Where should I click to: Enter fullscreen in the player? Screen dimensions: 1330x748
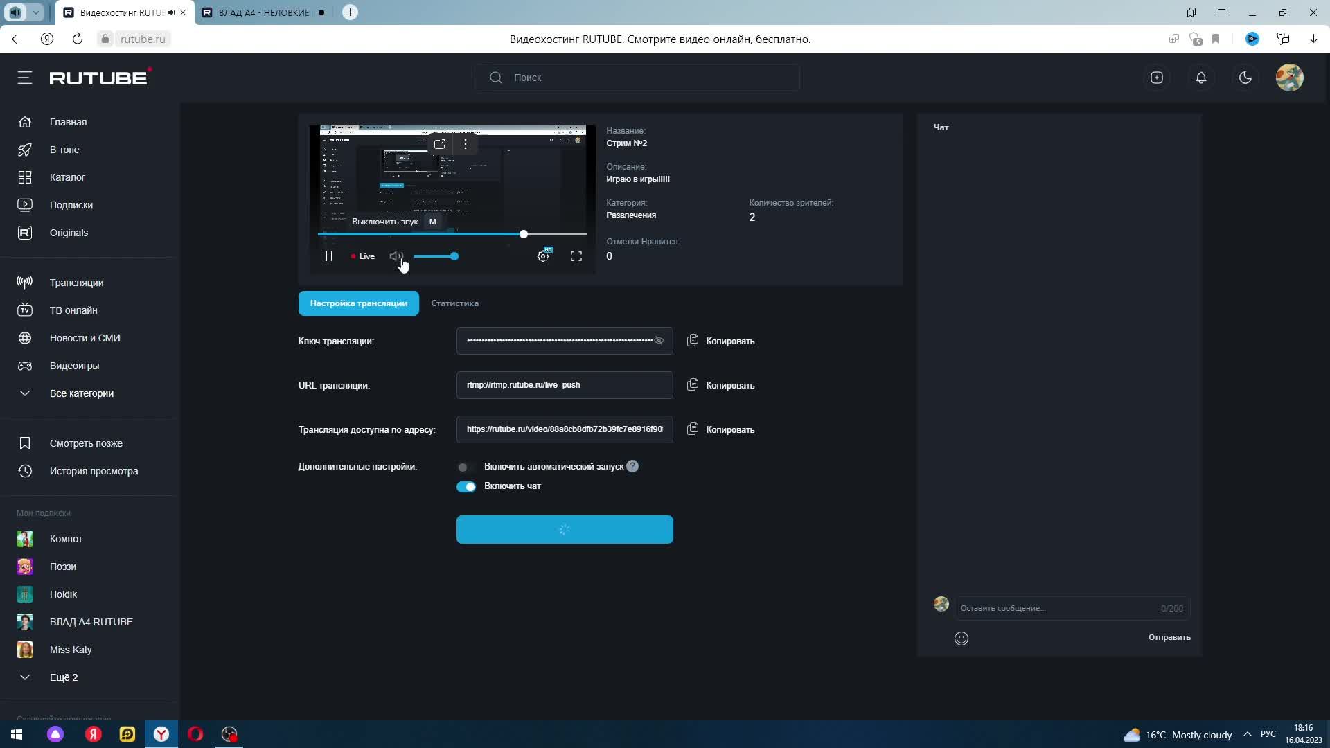[x=576, y=256]
